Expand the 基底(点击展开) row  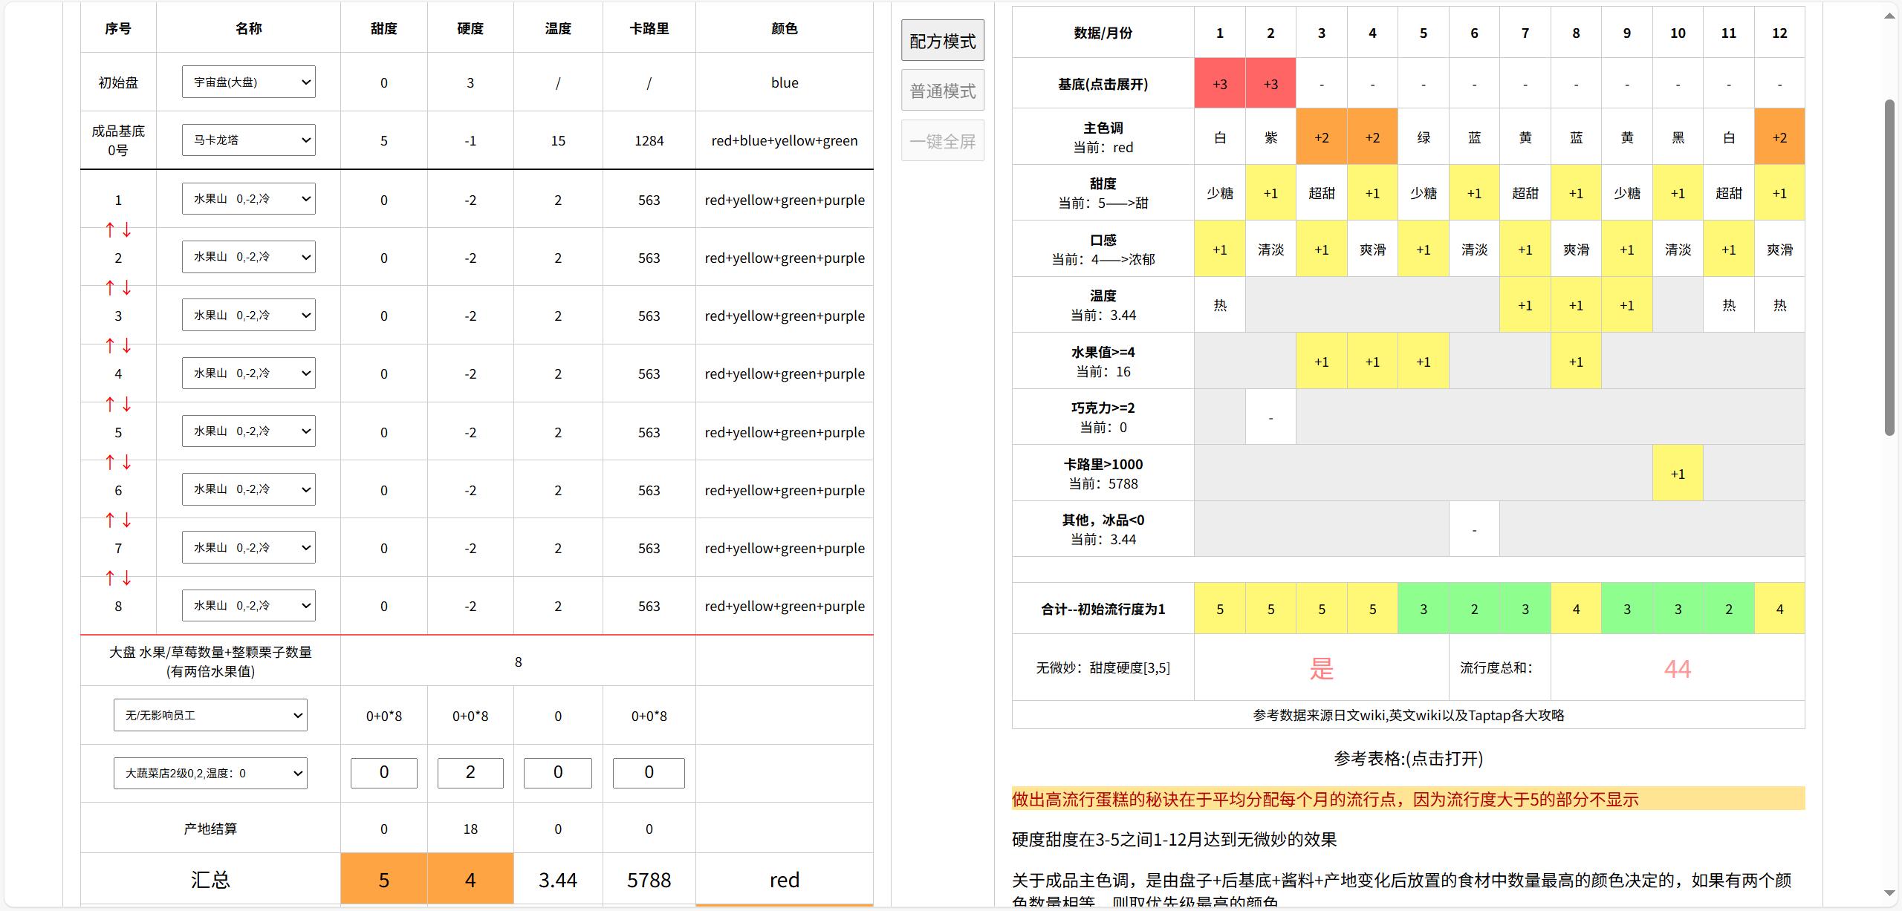[1103, 84]
